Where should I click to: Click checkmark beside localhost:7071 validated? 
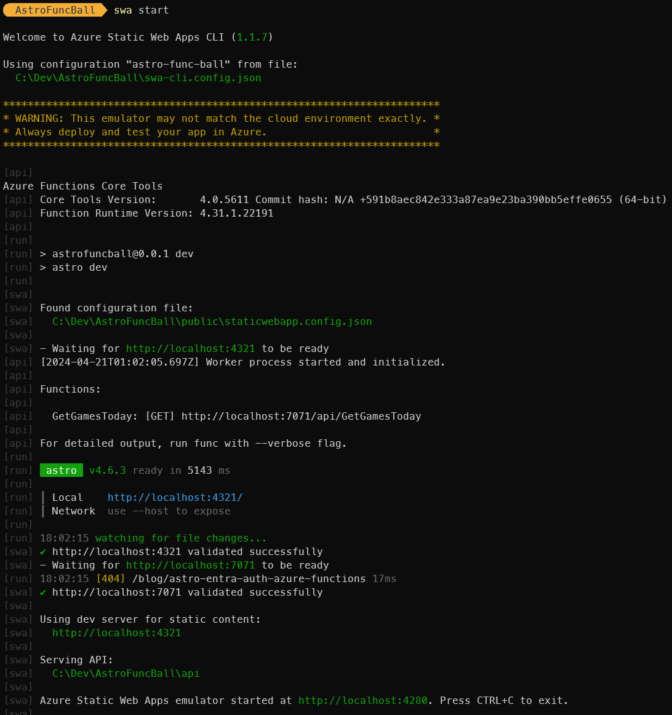[43, 593]
